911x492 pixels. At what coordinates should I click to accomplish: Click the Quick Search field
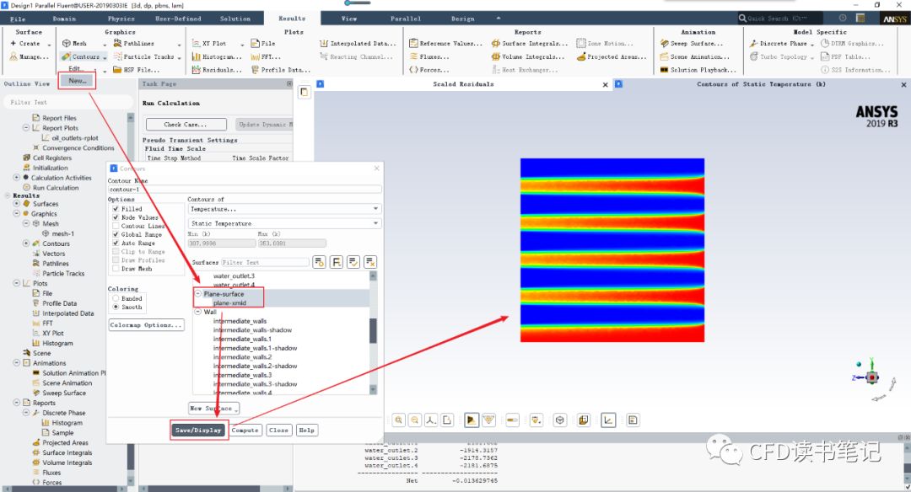point(779,19)
